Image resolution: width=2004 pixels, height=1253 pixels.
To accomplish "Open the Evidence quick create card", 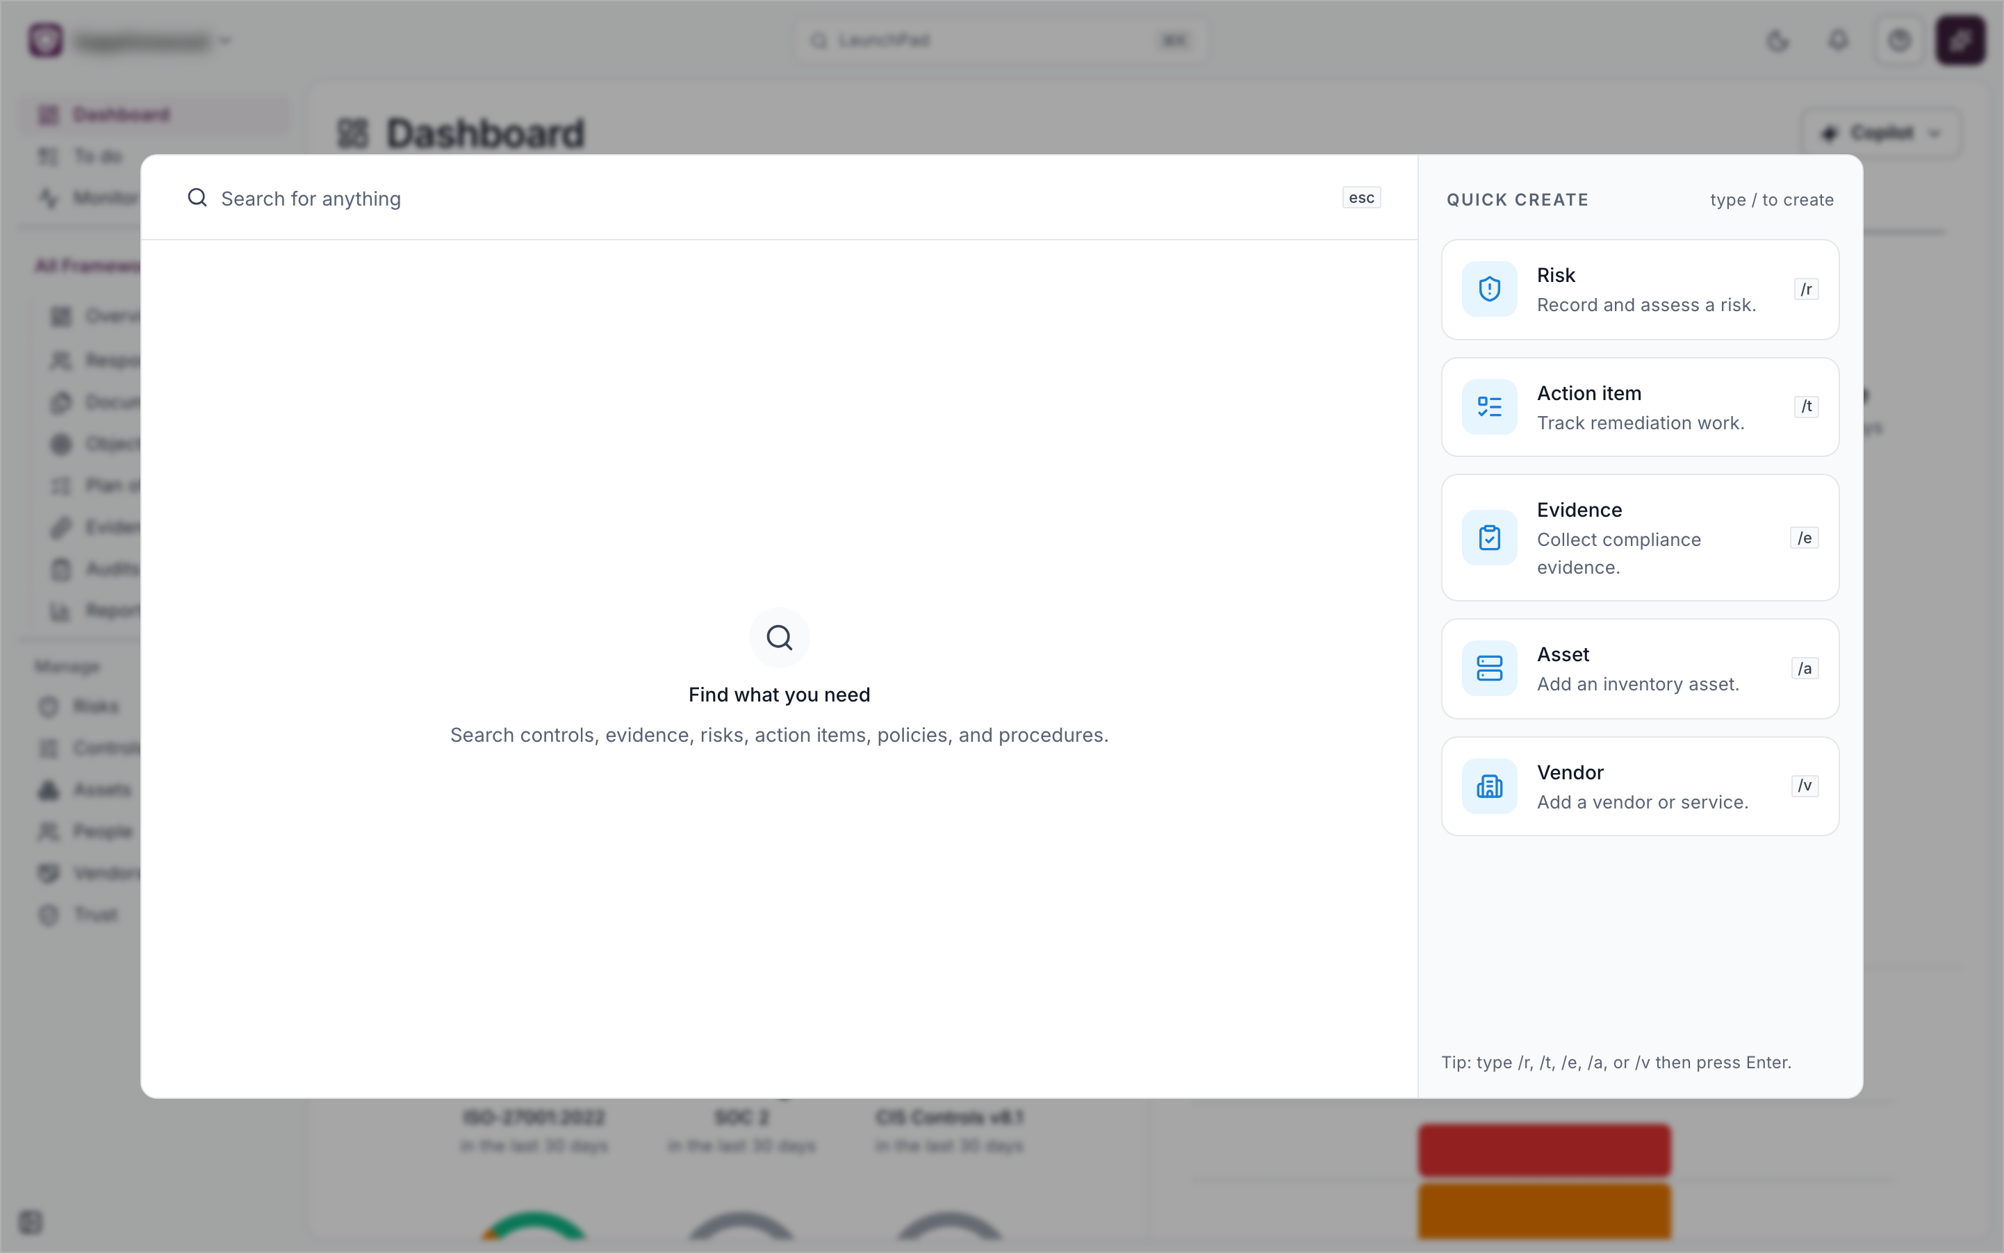I will pos(1639,538).
